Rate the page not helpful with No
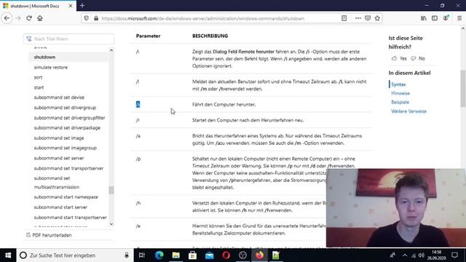 point(418,58)
